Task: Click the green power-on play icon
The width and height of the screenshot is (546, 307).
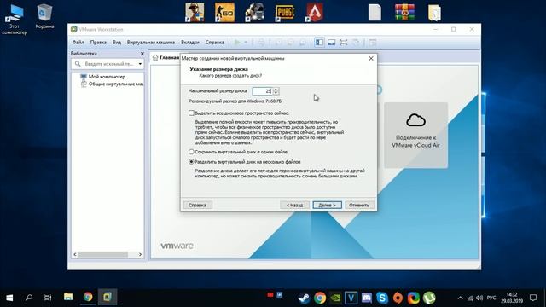Action: [x=237, y=42]
